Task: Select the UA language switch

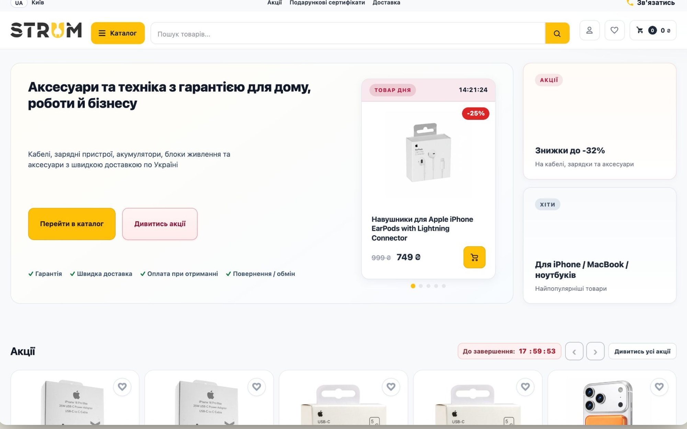Action: (19, 3)
